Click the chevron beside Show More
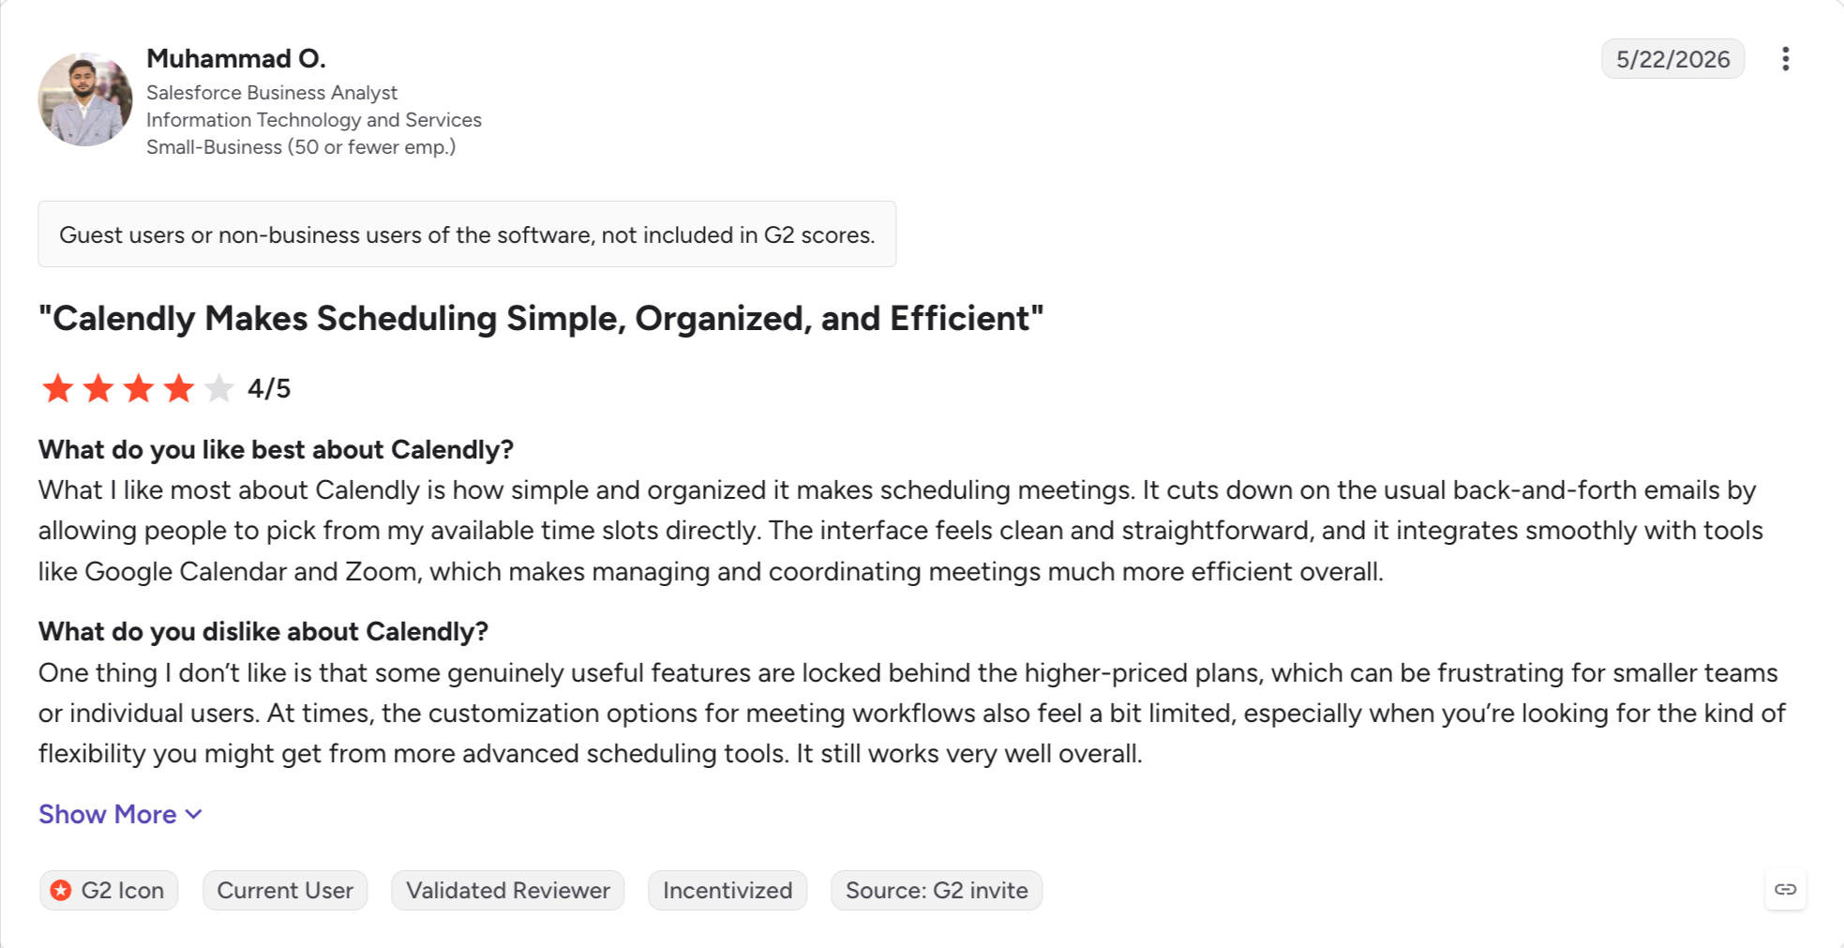1844x948 pixels. pyautogui.click(x=194, y=815)
